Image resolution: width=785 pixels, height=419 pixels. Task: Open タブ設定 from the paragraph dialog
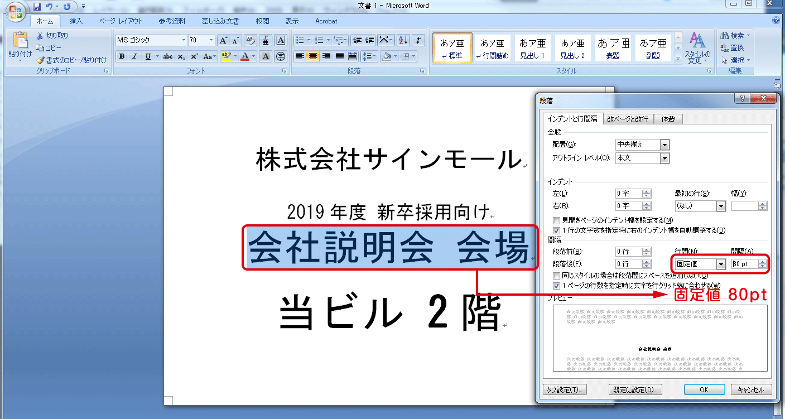point(564,389)
